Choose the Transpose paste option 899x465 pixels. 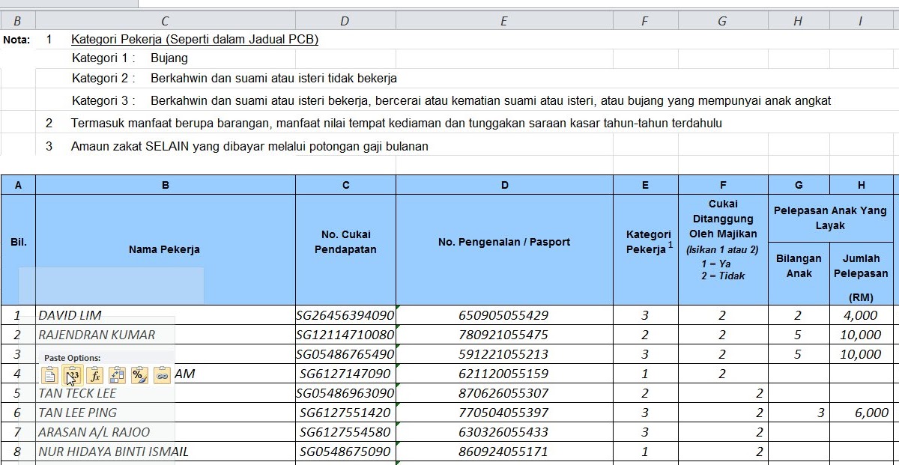(x=118, y=375)
